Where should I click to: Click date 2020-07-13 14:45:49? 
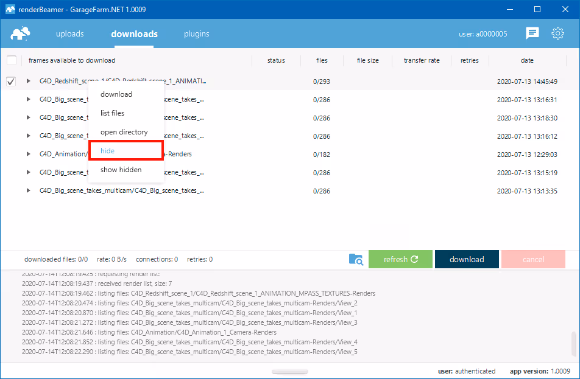527,82
